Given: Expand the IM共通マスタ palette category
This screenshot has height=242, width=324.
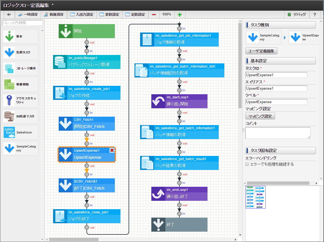Looking at the screenshot, I should tap(20, 116).
